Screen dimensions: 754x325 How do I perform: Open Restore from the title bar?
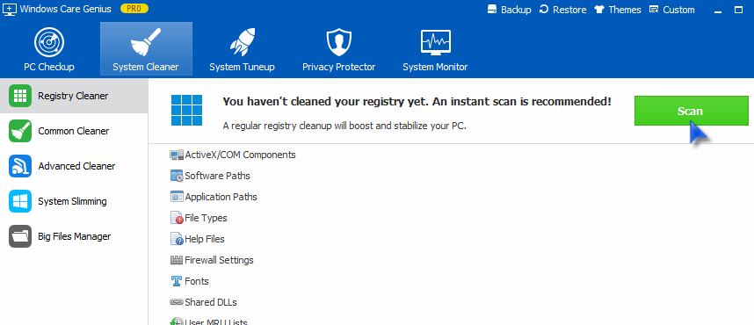click(x=563, y=10)
